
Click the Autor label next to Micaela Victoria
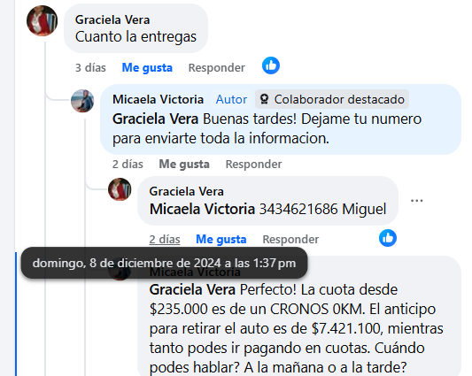pos(231,99)
